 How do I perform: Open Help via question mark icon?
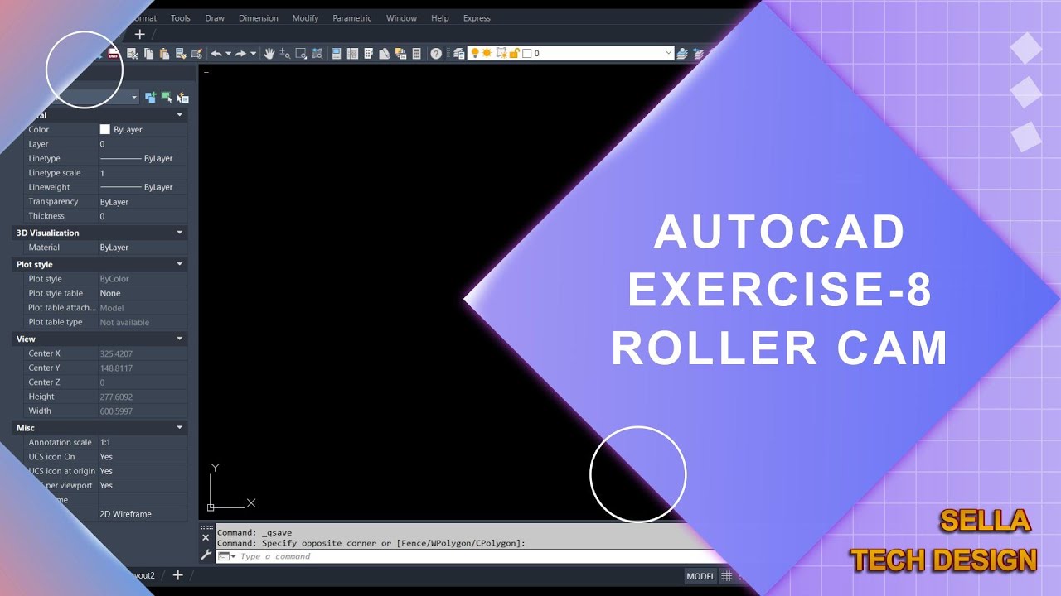(x=436, y=54)
